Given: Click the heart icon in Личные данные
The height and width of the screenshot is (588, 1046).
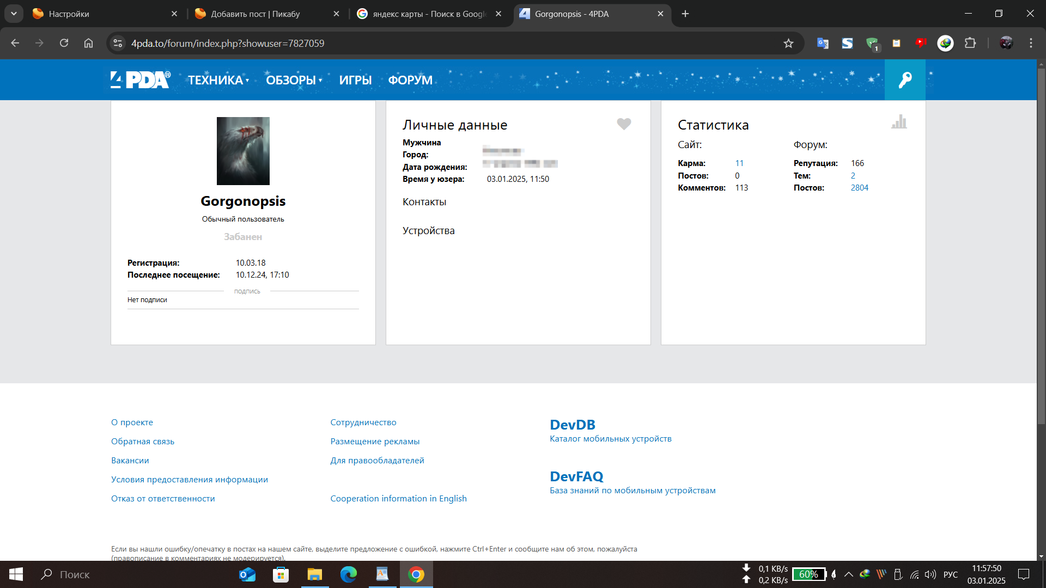Looking at the screenshot, I should pos(624,124).
